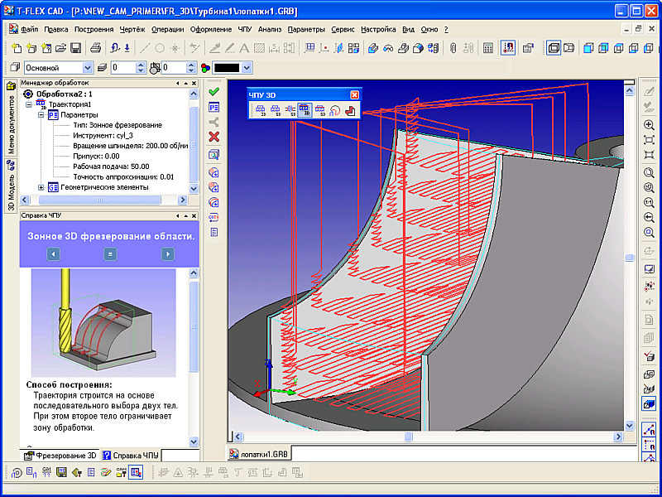The image size is (662, 497).
Task: Expand the Геометрические элементы tree node
Action: (41, 187)
